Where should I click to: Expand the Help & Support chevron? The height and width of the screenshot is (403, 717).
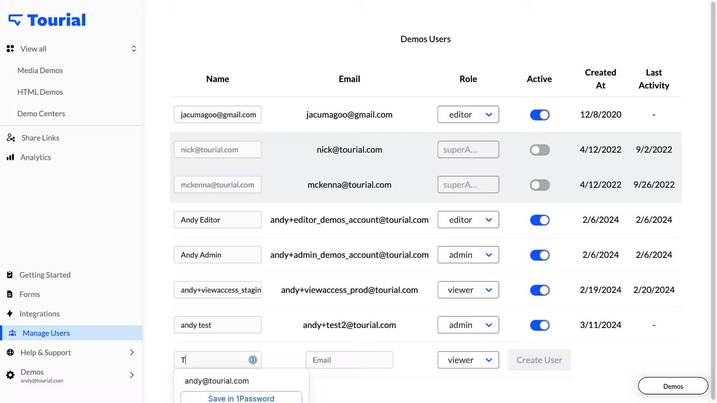pyautogui.click(x=132, y=352)
